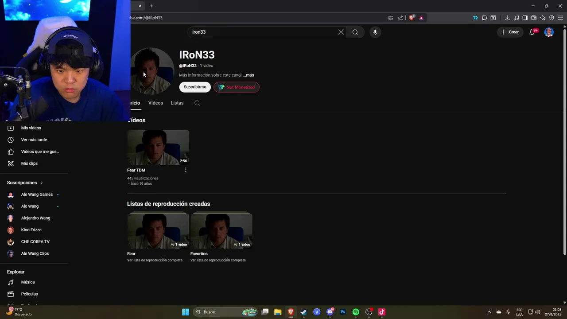Open Ale Wang Clips subscription
The height and width of the screenshot is (319, 567).
pos(34,253)
